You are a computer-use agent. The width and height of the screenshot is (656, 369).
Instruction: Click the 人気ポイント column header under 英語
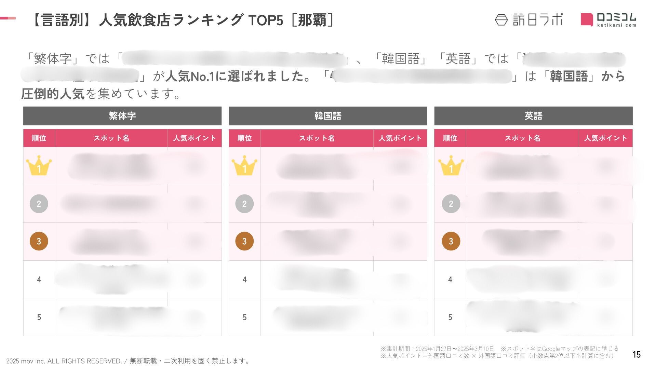pos(605,138)
